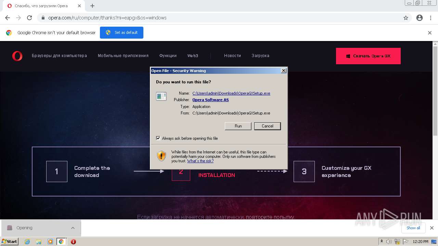
Task: Open Мобильные приложения menu item
Action: coord(123,56)
